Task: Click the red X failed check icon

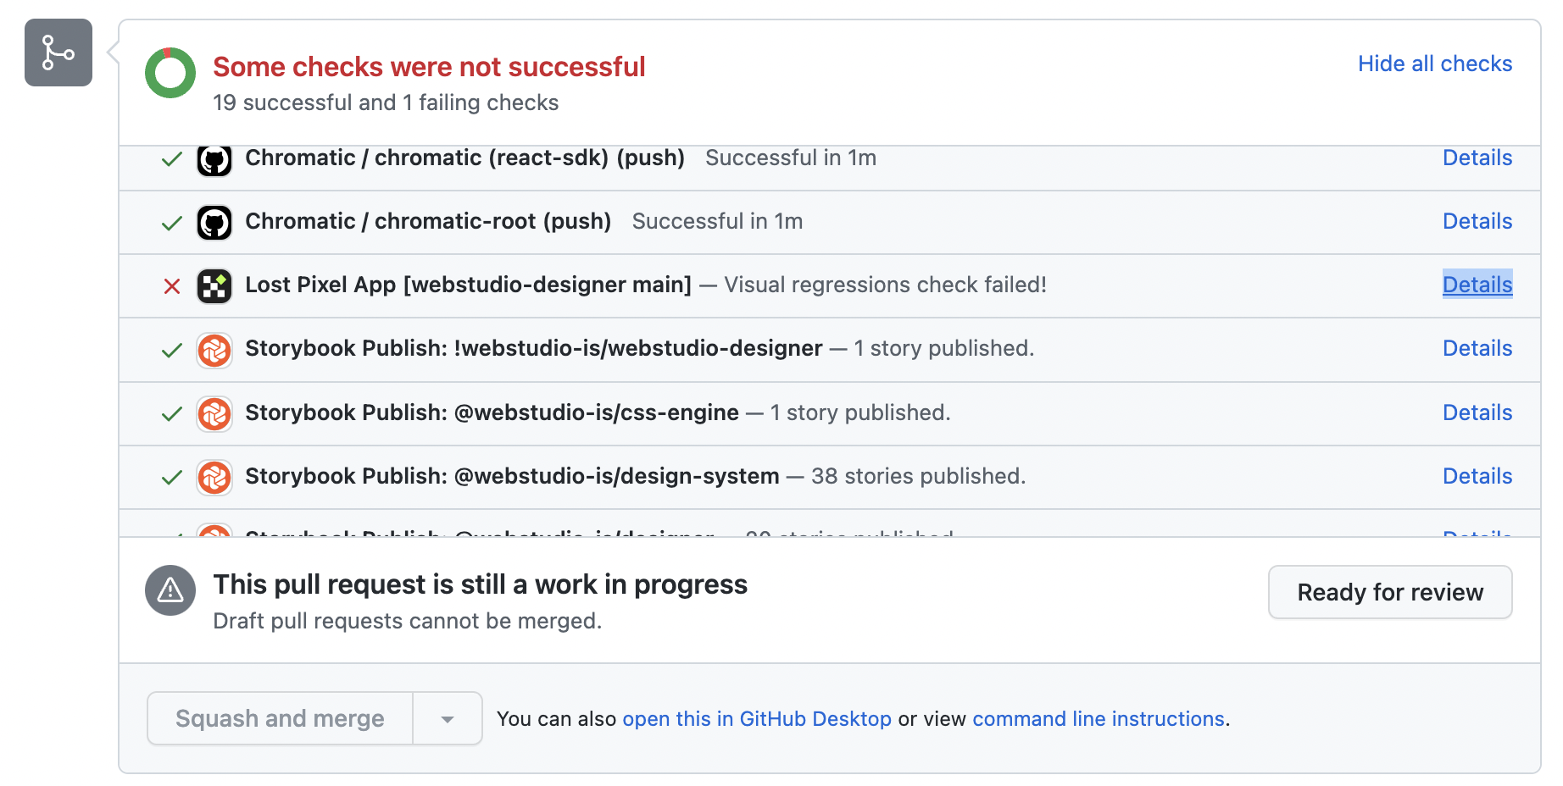Action: click(x=172, y=286)
